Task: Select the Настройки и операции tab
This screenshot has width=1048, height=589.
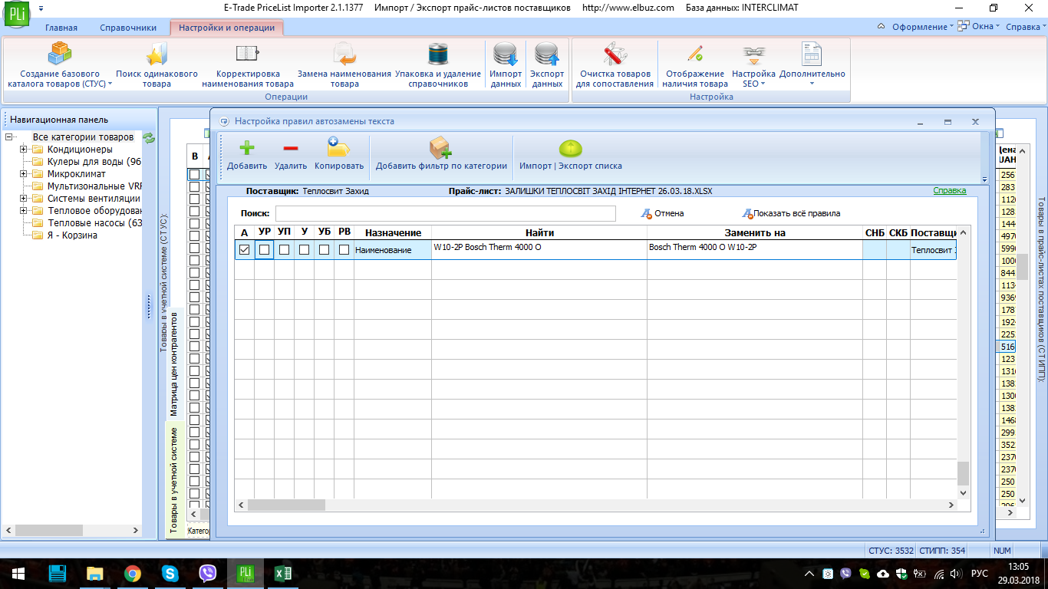Action: pos(226,28)
